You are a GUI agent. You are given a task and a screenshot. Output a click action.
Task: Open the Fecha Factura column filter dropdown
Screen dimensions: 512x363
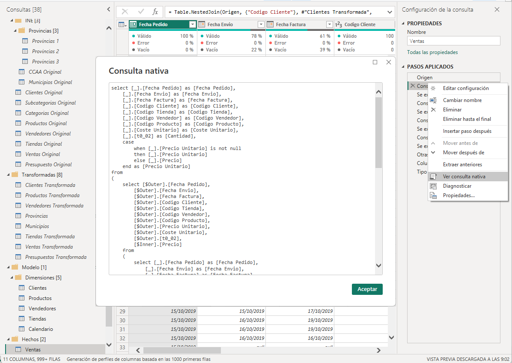(x=329, y=25)
